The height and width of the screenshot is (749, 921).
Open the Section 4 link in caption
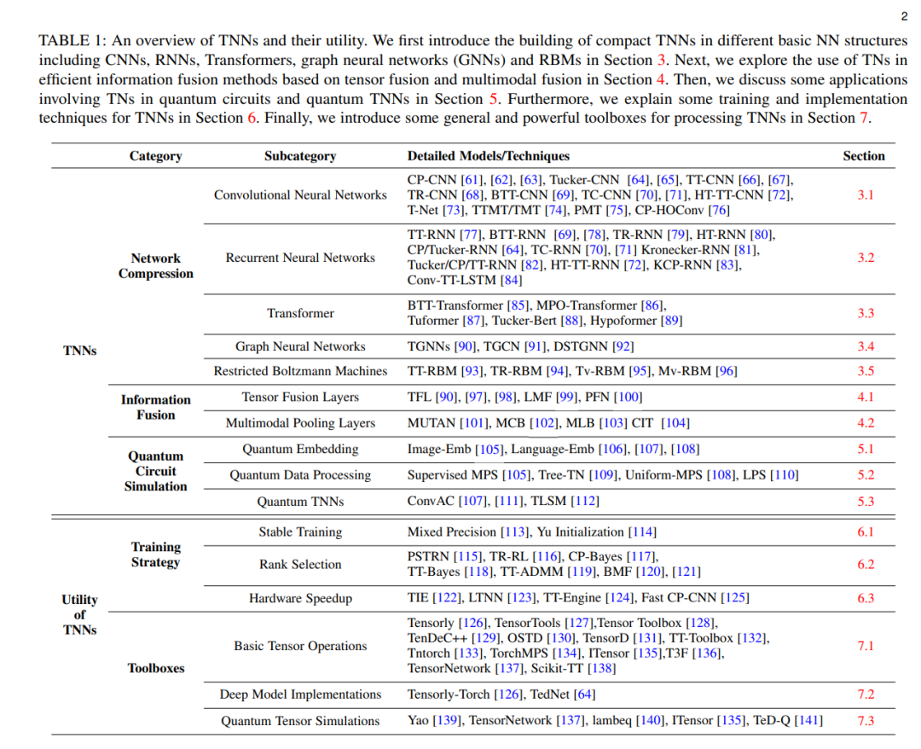(662, 79)
